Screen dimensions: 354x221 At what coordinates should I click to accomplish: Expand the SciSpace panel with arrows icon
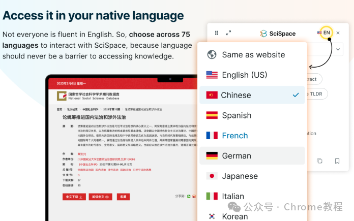click(x=228, y=33)
